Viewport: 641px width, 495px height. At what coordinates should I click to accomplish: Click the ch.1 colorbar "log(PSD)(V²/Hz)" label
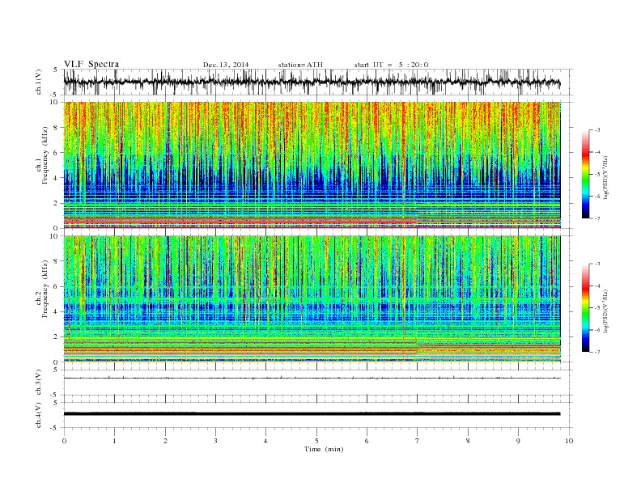605,177
